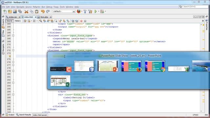Viewport: 210px width, 118px height.
Task: Split the editor with the splitter icon
Action: click(x=203, y=21)
